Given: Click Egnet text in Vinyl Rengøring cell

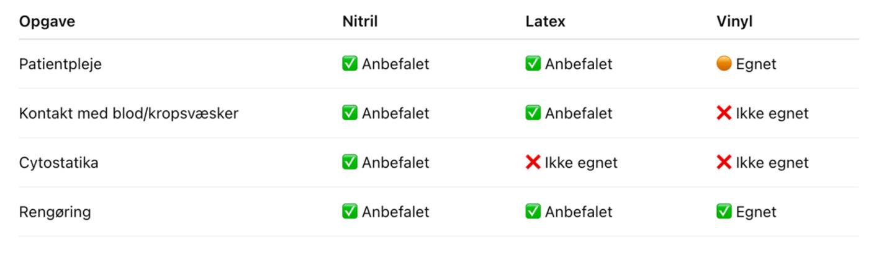Looking at the screenshot, I should tap(756, 212).
